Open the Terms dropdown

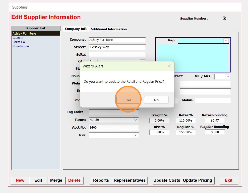[136, 120]
